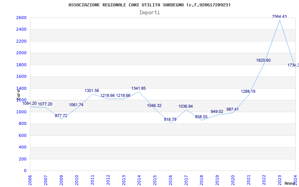Click the 2600 y-axis tick label

point(21,18)
